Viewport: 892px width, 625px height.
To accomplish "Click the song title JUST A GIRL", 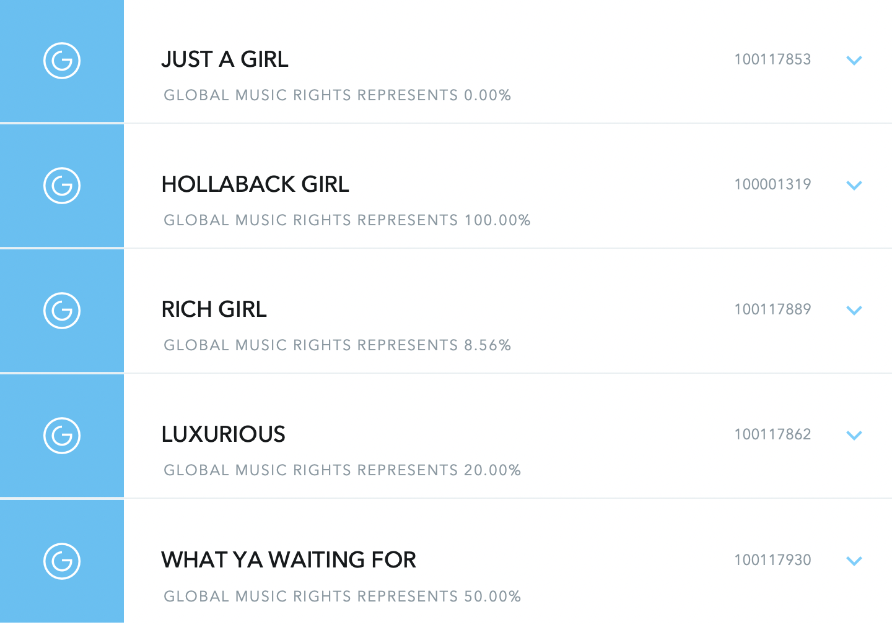I will pyautogui.click(x=225, y=59).
